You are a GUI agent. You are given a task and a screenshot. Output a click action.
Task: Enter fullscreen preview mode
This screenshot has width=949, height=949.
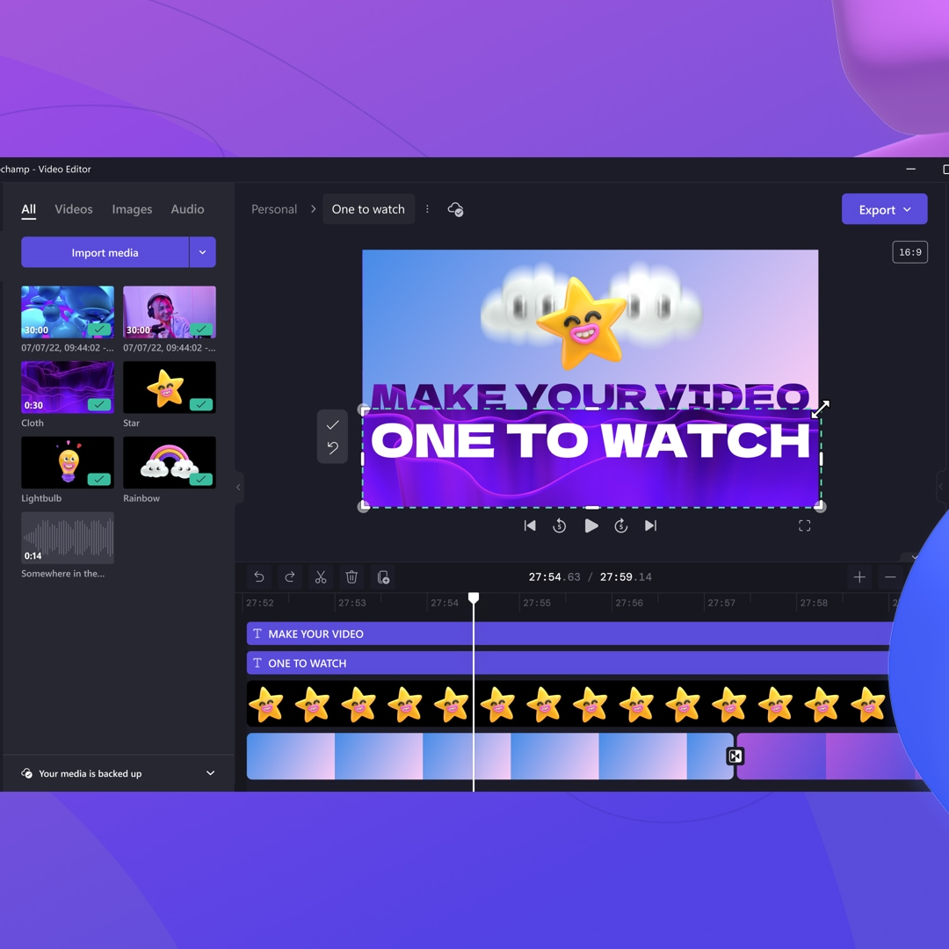804,526
